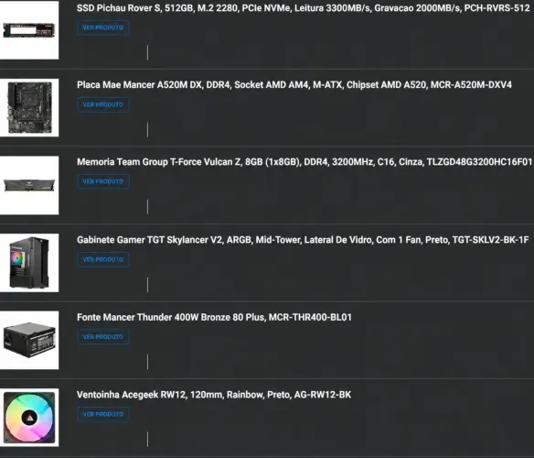The image size is (534, 458).
Task: Open VER PRODUTO for SSD Pichau Rover S
Action: (x=102, y=27)
